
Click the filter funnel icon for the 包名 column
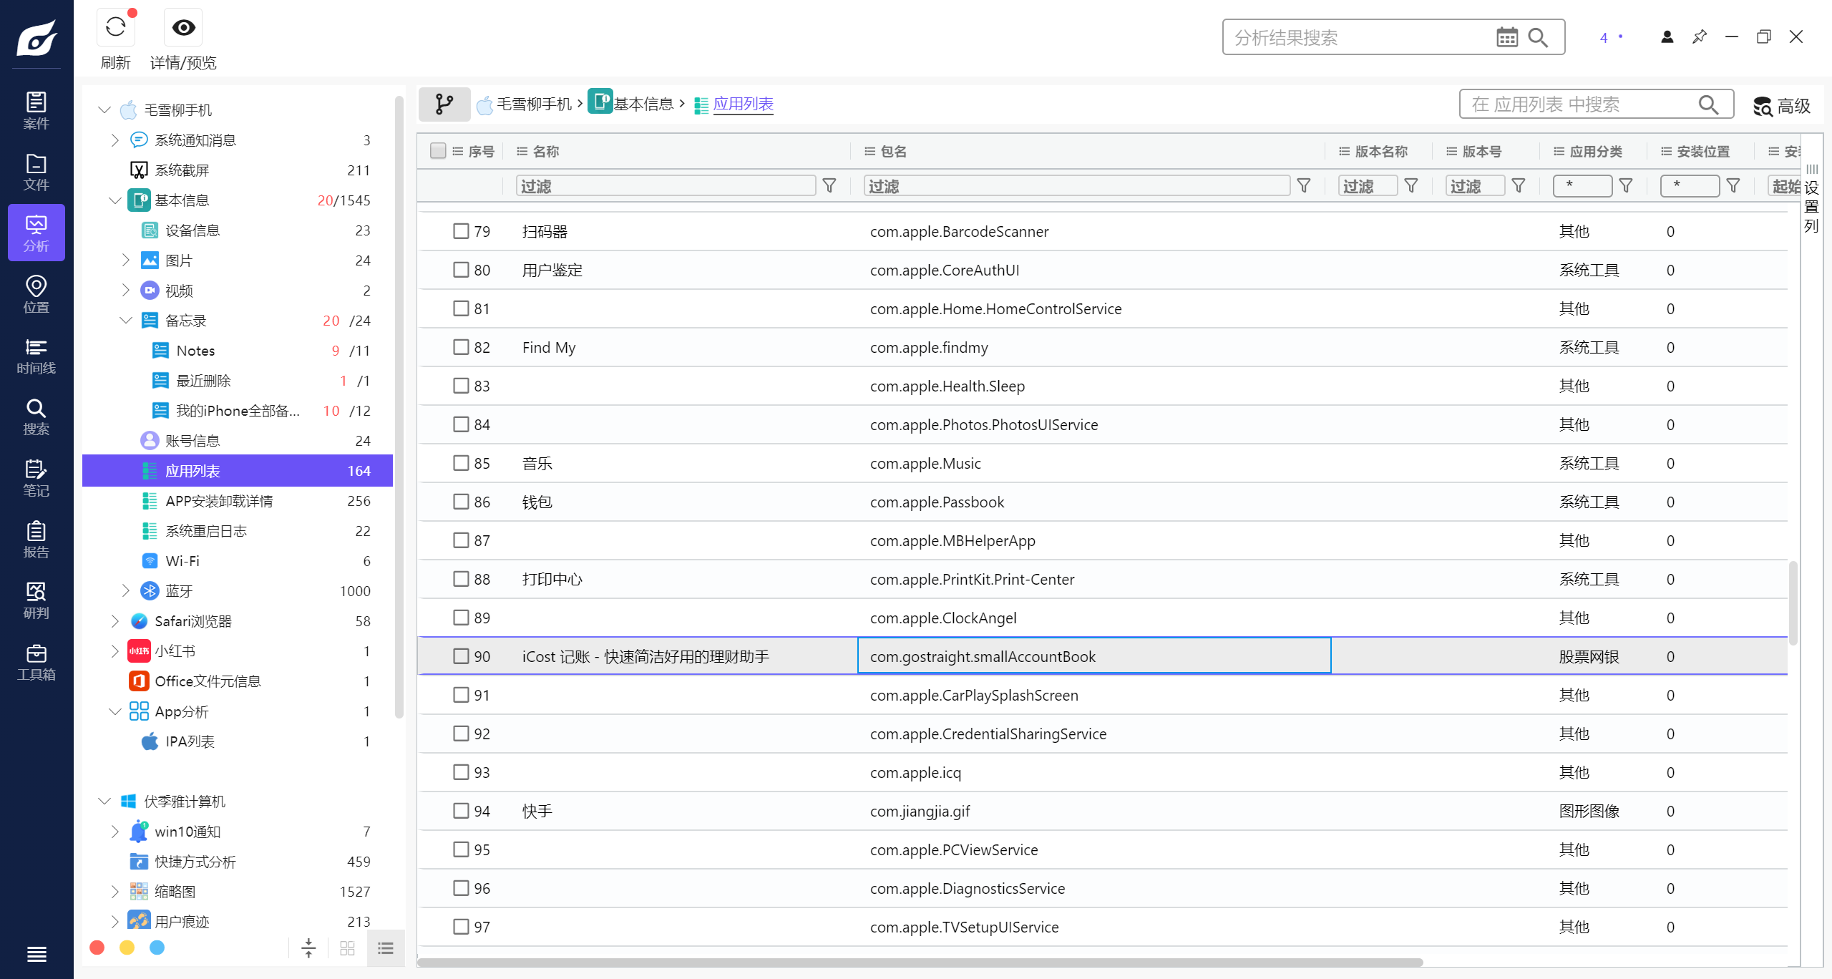click(x=1304, y=186)
